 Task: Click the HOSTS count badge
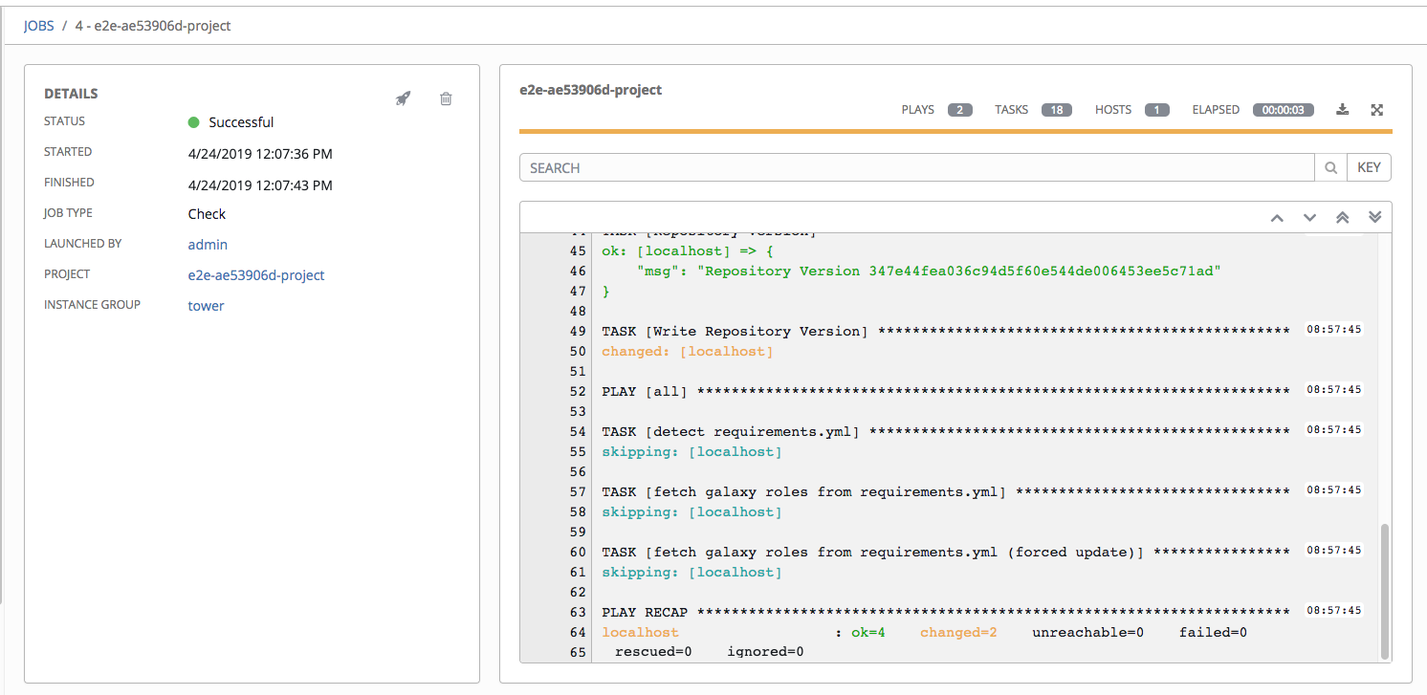pos(1156,110)
